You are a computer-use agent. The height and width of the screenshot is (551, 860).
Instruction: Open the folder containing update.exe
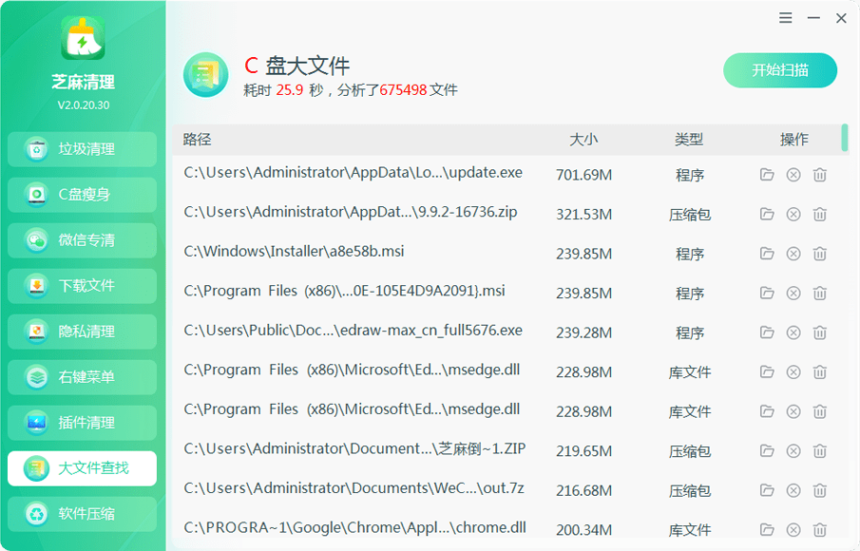click(767, 175)
